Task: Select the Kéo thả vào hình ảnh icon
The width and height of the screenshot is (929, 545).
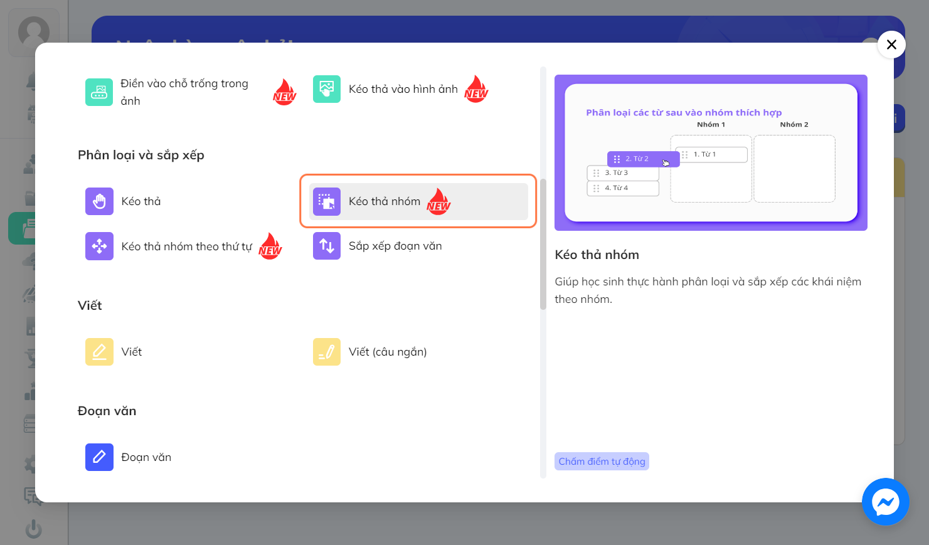Action: pyautogui.click(x=327, y=89)
